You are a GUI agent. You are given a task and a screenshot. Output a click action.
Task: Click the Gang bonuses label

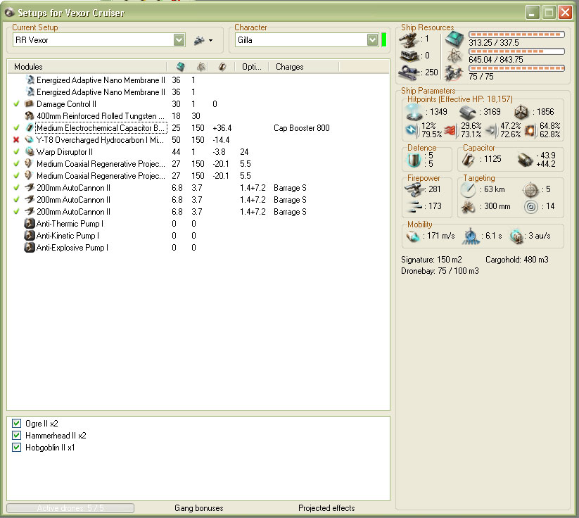[x=198, y=508]
